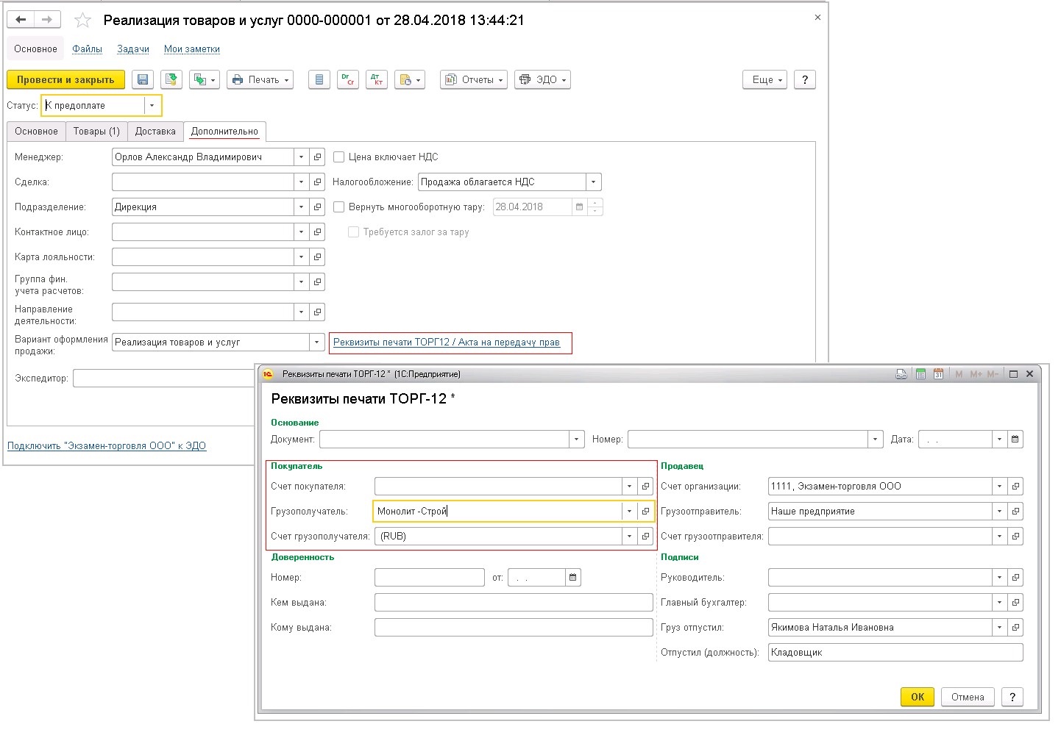Open Печать dropdown menu

260,79
